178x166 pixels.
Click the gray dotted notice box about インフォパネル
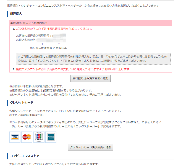pos(93,58)
